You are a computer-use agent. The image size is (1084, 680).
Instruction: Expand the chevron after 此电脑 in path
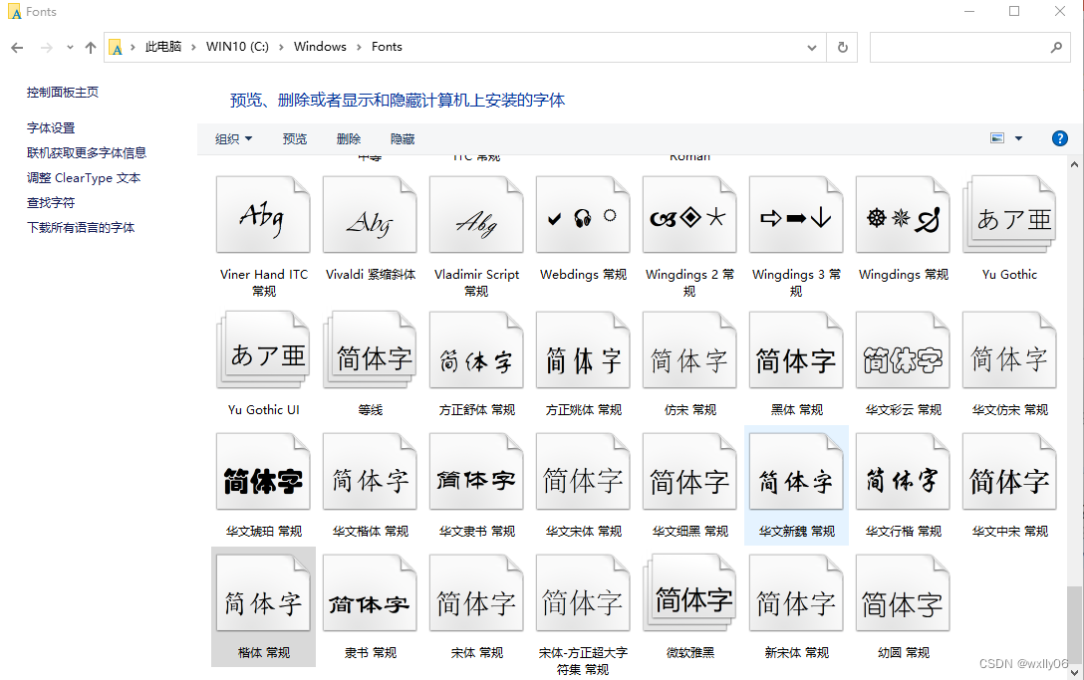193,47
